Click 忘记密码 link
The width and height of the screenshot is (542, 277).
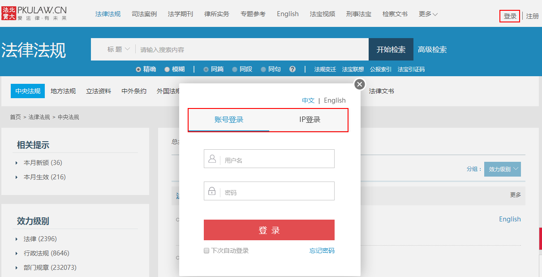322,251
